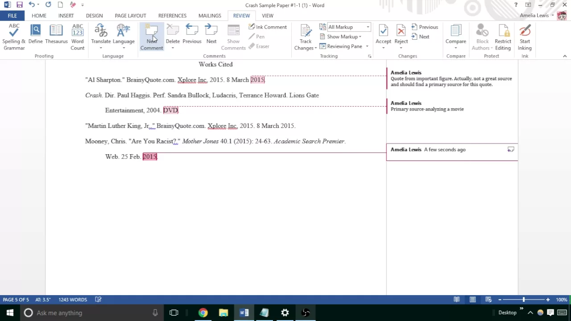Click the Amelia Lewis account name

(x=534, y=15)
